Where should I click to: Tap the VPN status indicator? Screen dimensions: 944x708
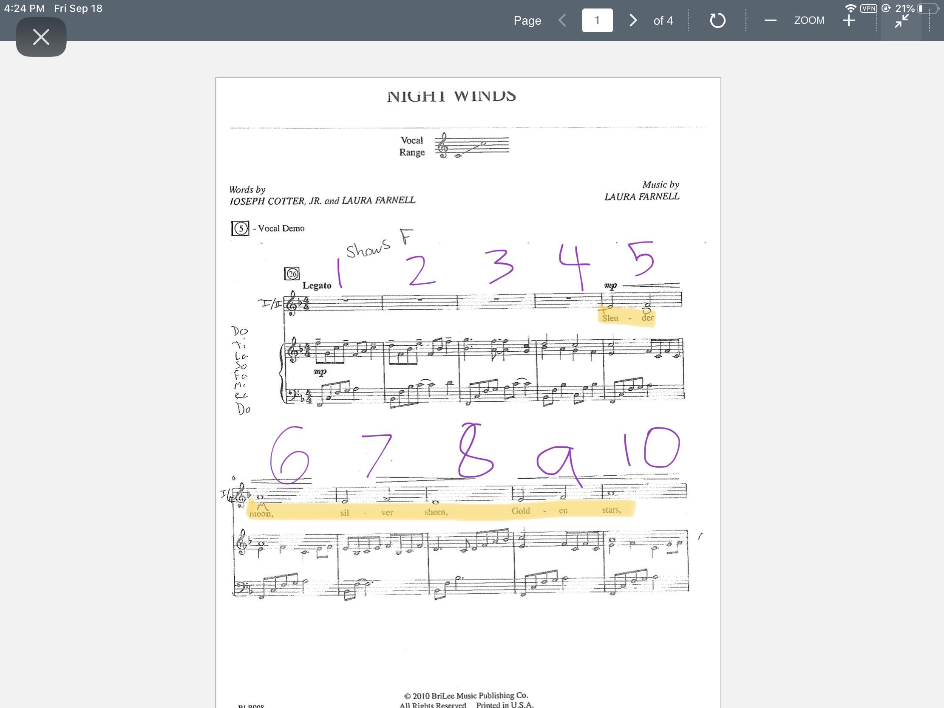(x=868, y=8)
